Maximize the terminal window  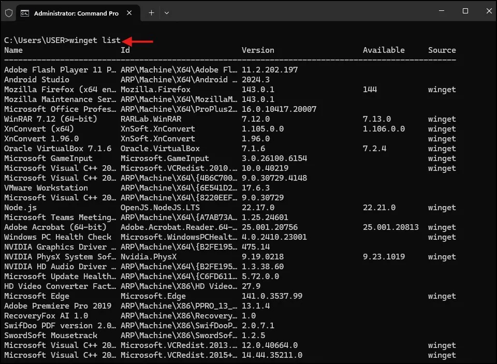tap(465, 11)
